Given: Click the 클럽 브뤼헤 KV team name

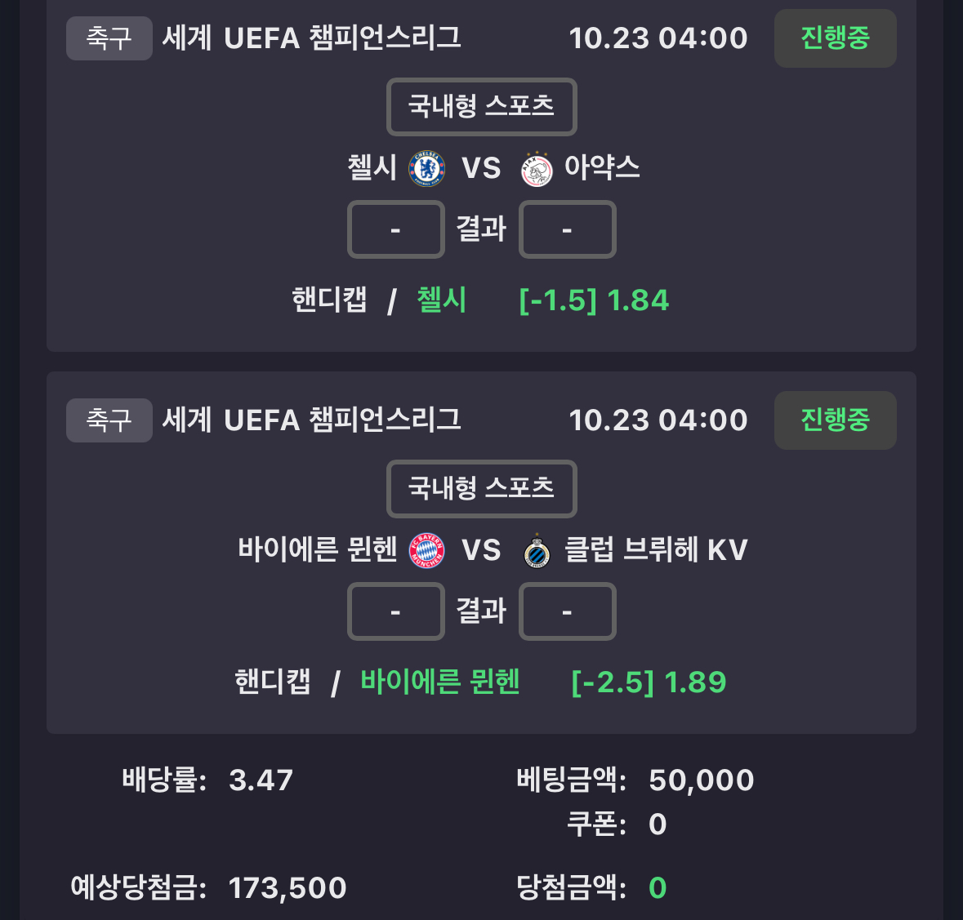Looking at the screenshot, I should point(656,550).
